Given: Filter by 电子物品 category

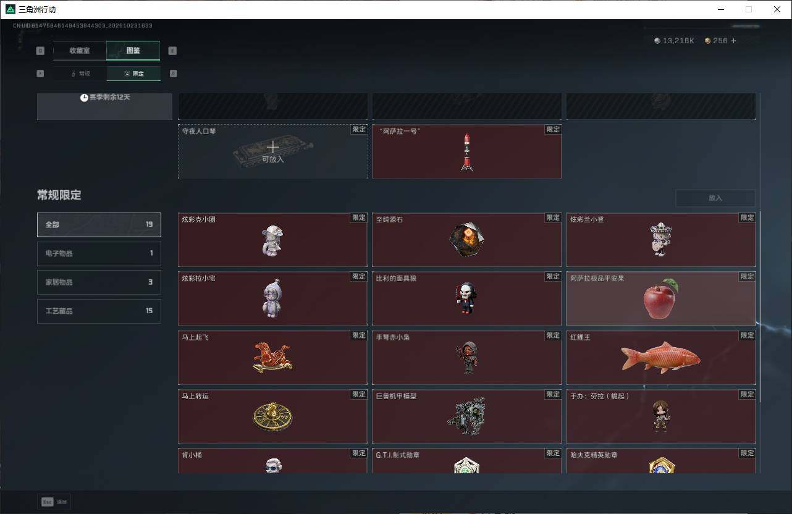Looking at the screenshot, I should point(99,253).
